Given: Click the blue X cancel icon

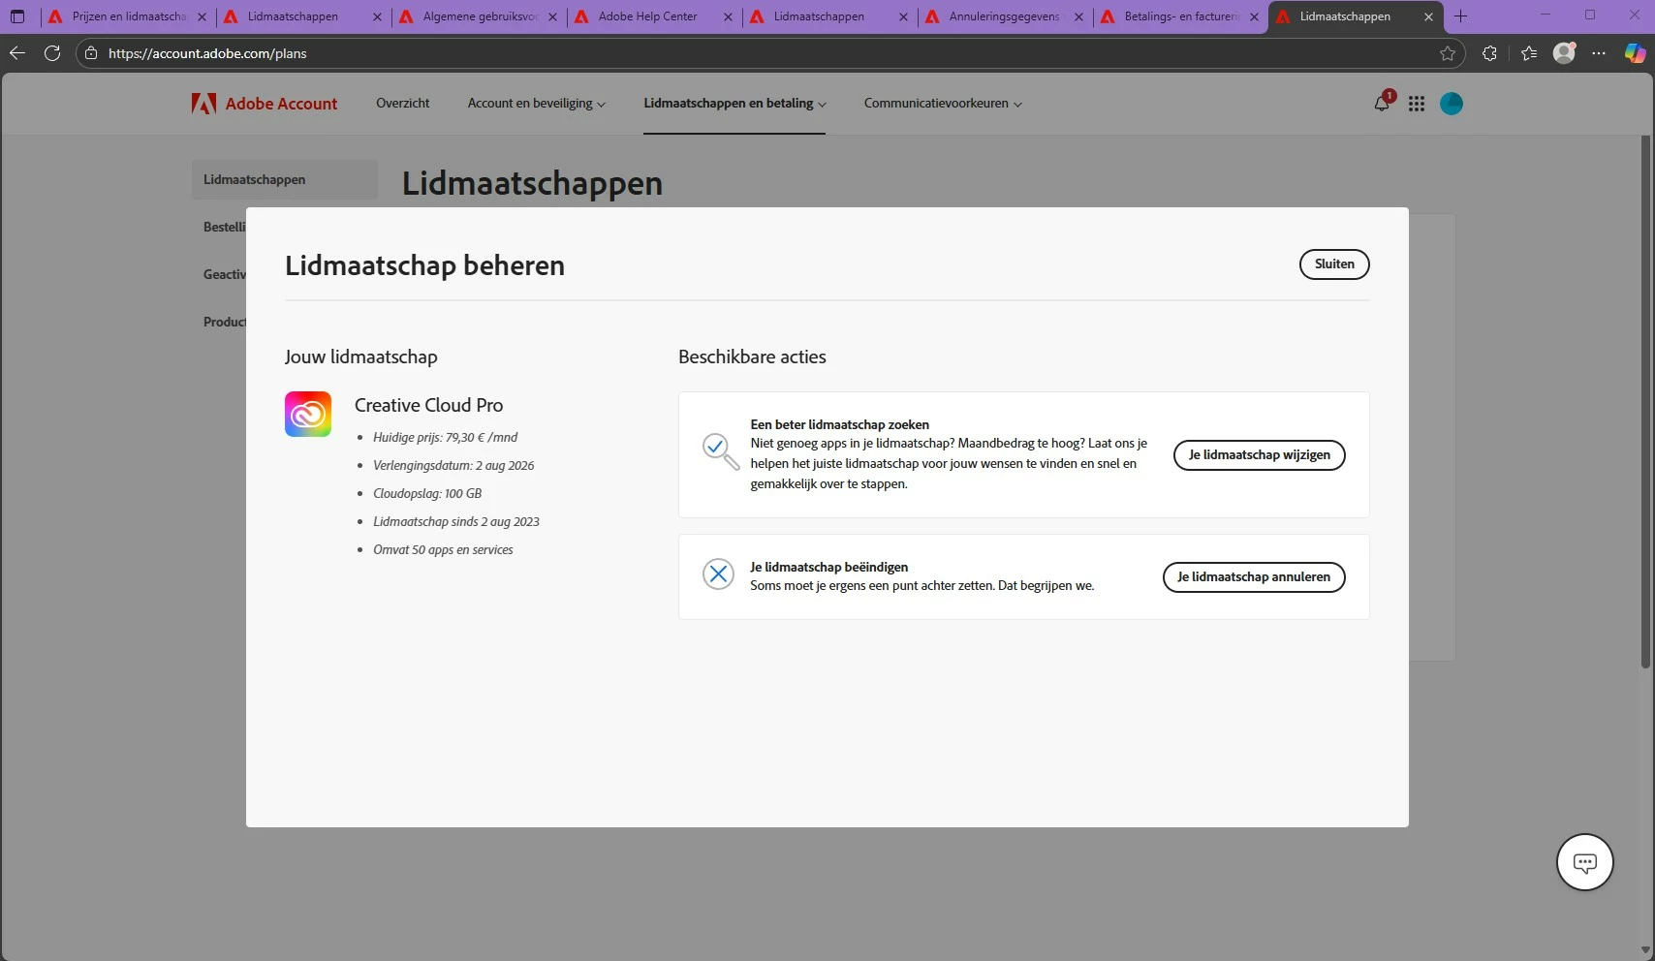Looking at the screenshot, I should pyautogui.click(x=718, y=574).
